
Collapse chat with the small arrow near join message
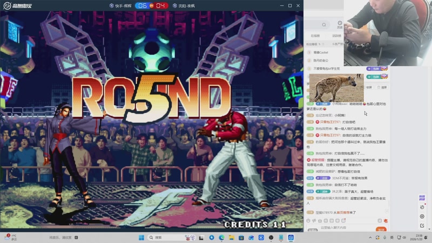click(x=387, y=211)
